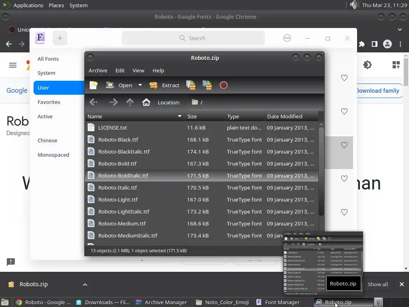
Task: Select Favorites category in Font Manager
Action: pyautogui.click(x=49, y=102)
